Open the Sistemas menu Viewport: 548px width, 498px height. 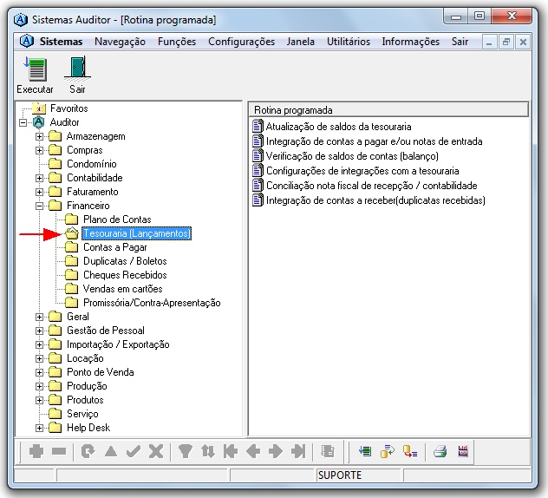pos(61,42)
